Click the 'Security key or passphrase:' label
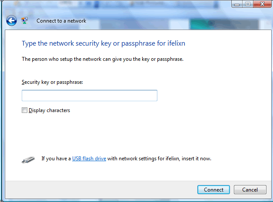Viewport: 273px width, 202px height. point(52,82)
